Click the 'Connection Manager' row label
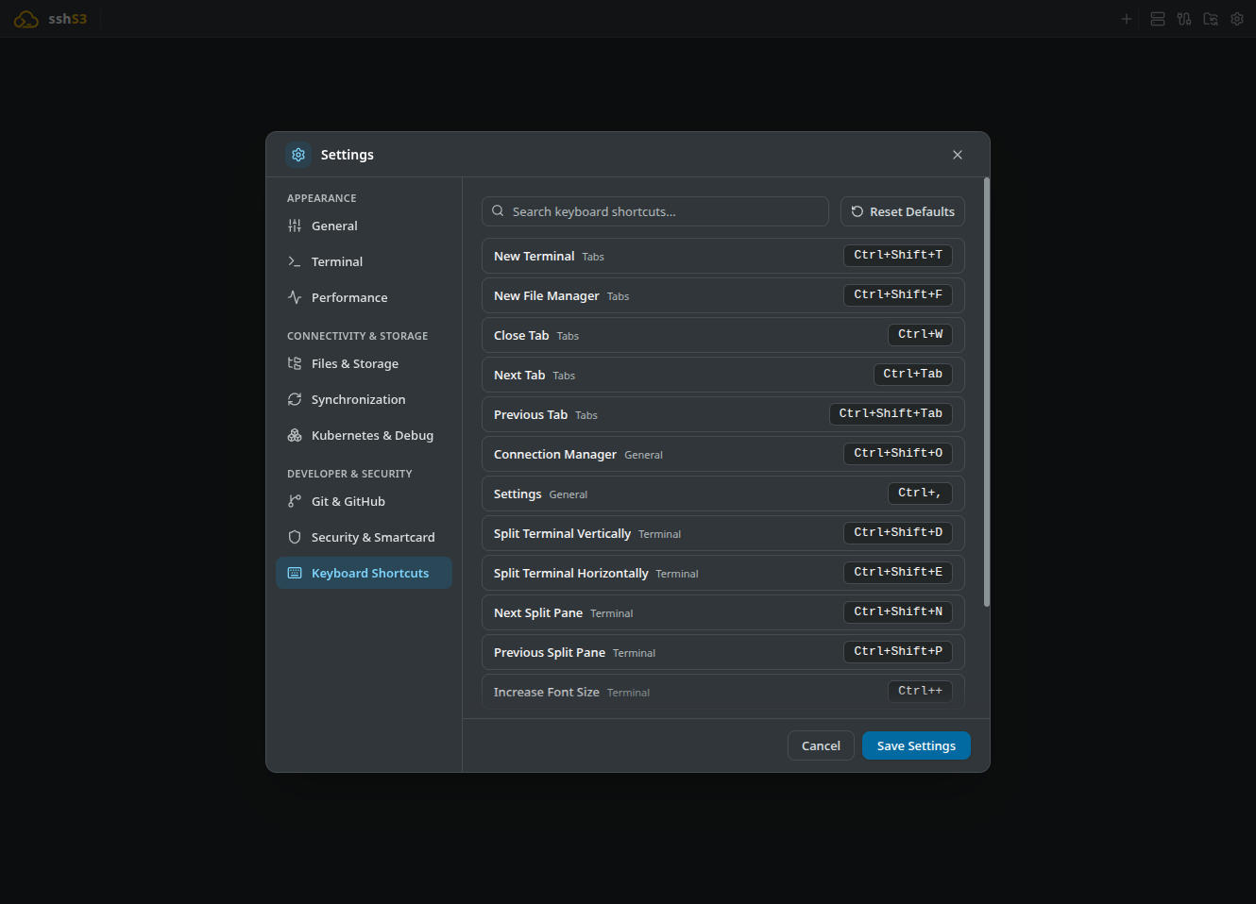This screenshot has width=1256, height=904. (x=555, y=455)
